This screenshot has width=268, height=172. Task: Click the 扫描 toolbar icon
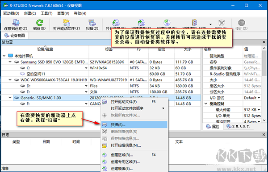tap(92, 23)
